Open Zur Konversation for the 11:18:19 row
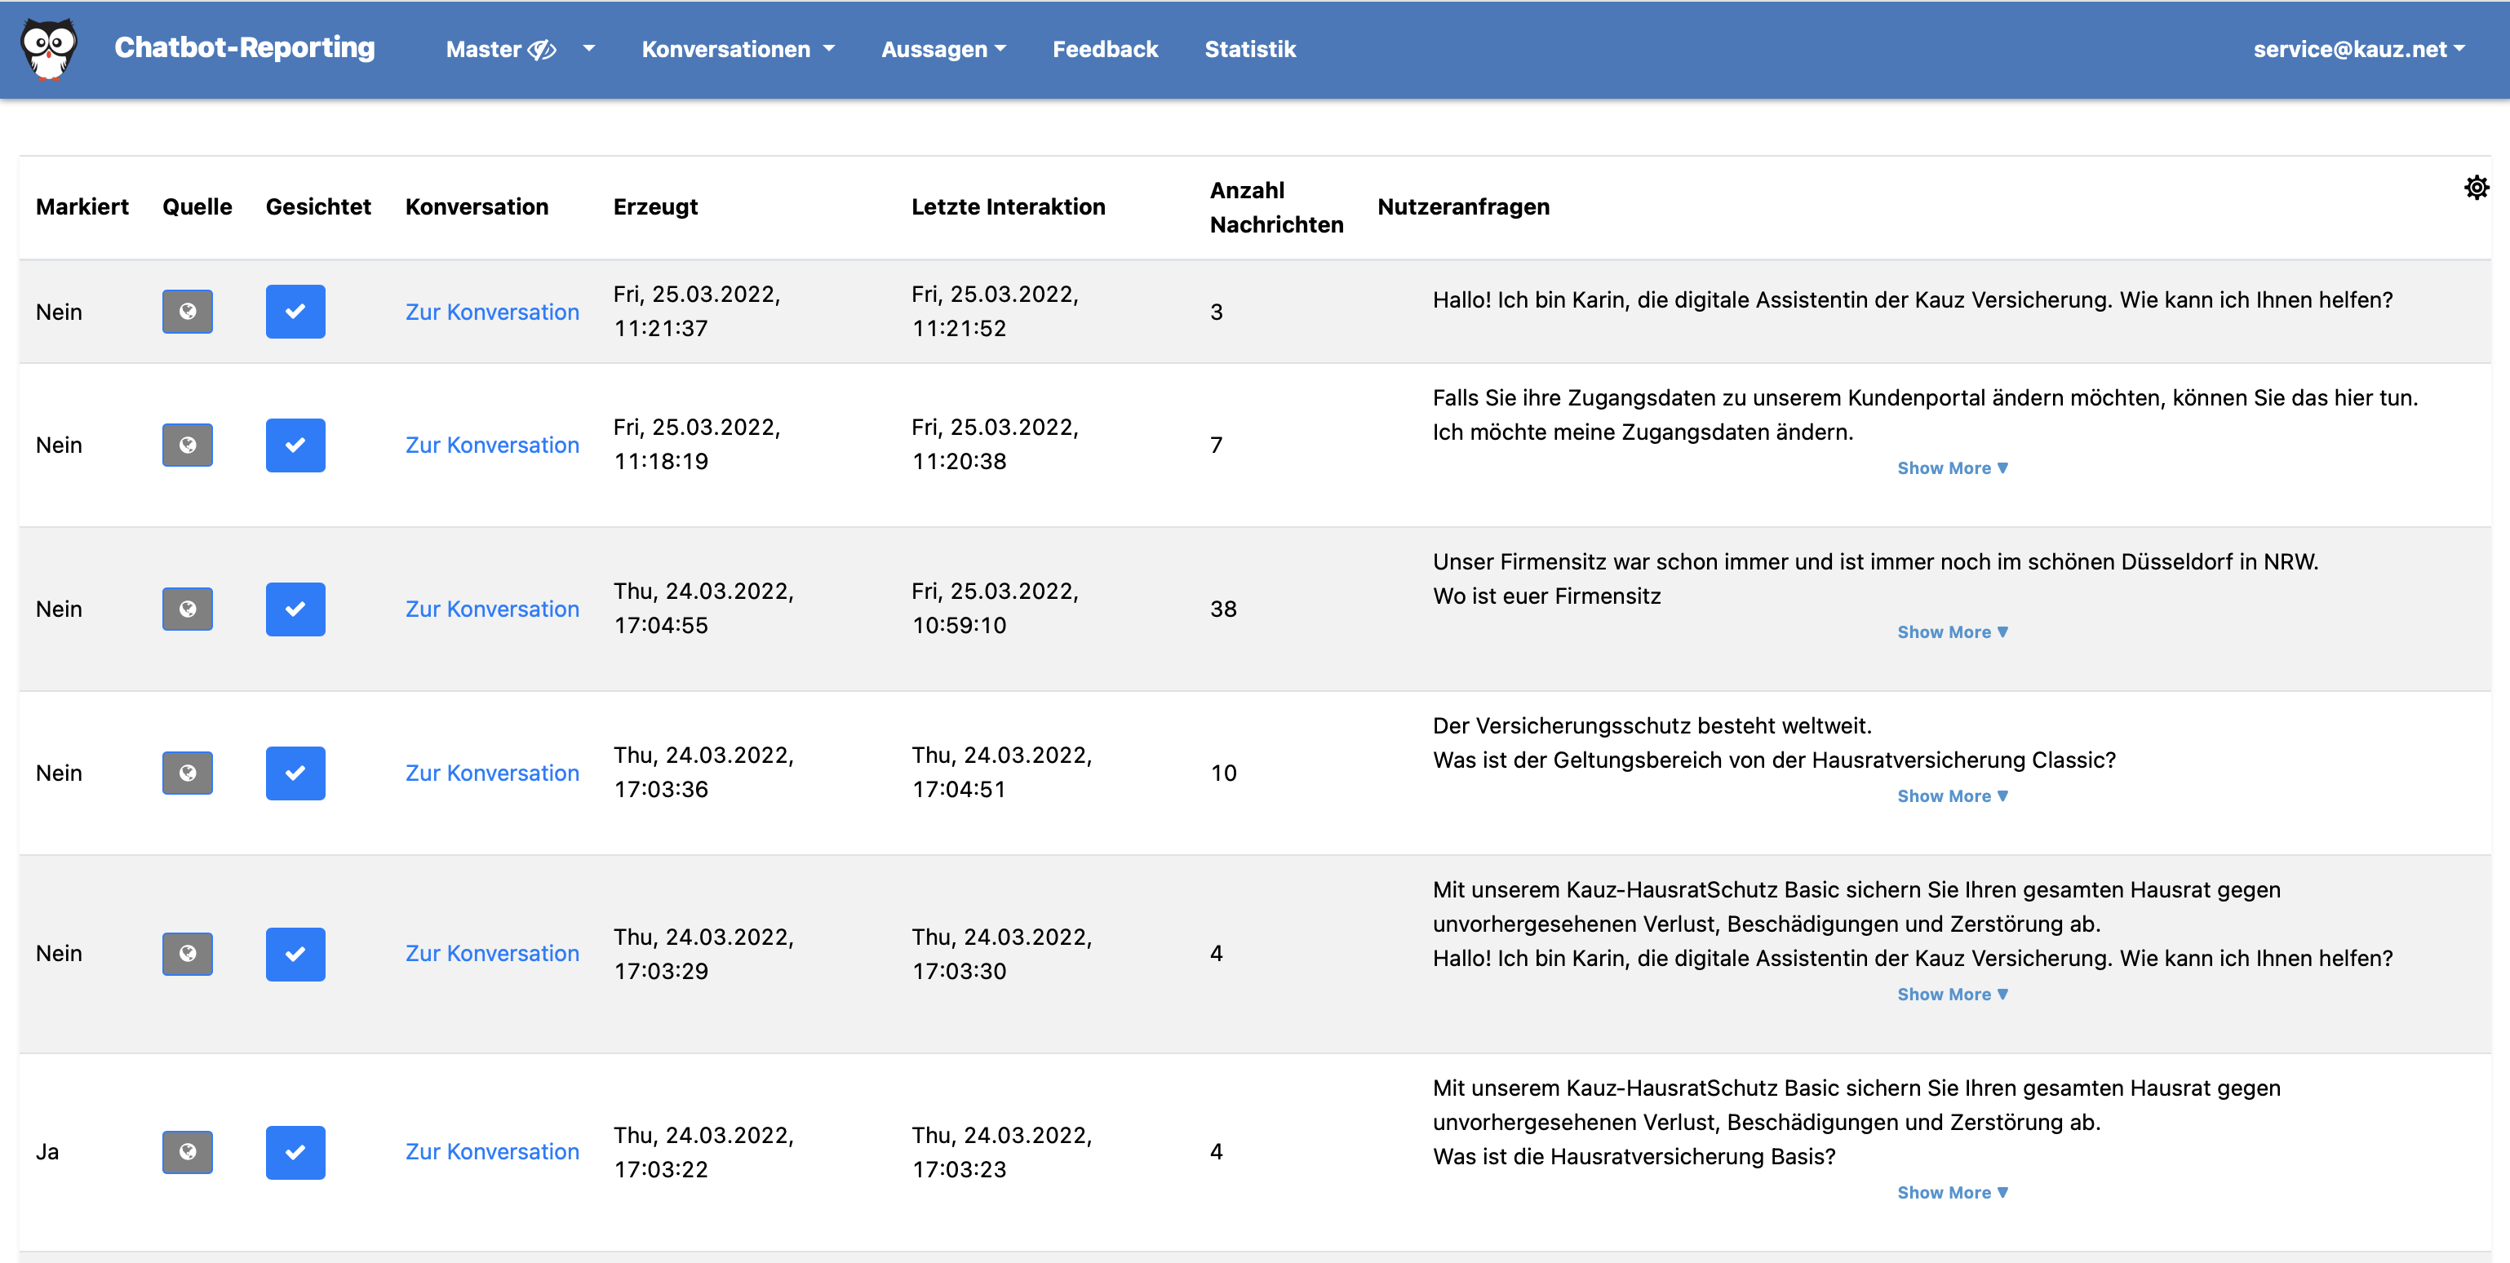The height and width of the screenshot is (1263, 2510). [x=492, y=445]
